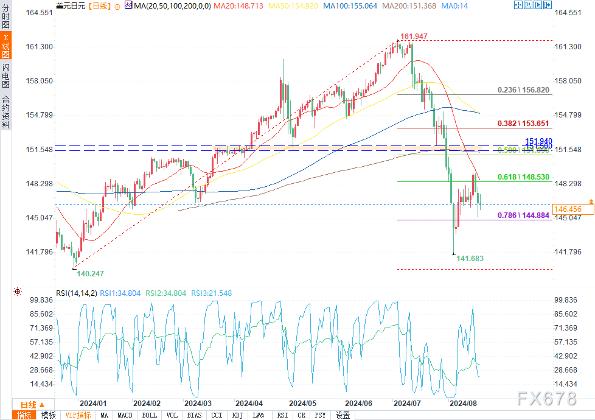Viewport: 595px width, 420px height.
Task: Choose the CCI indicator button
Action: click(x=217, y=415)
